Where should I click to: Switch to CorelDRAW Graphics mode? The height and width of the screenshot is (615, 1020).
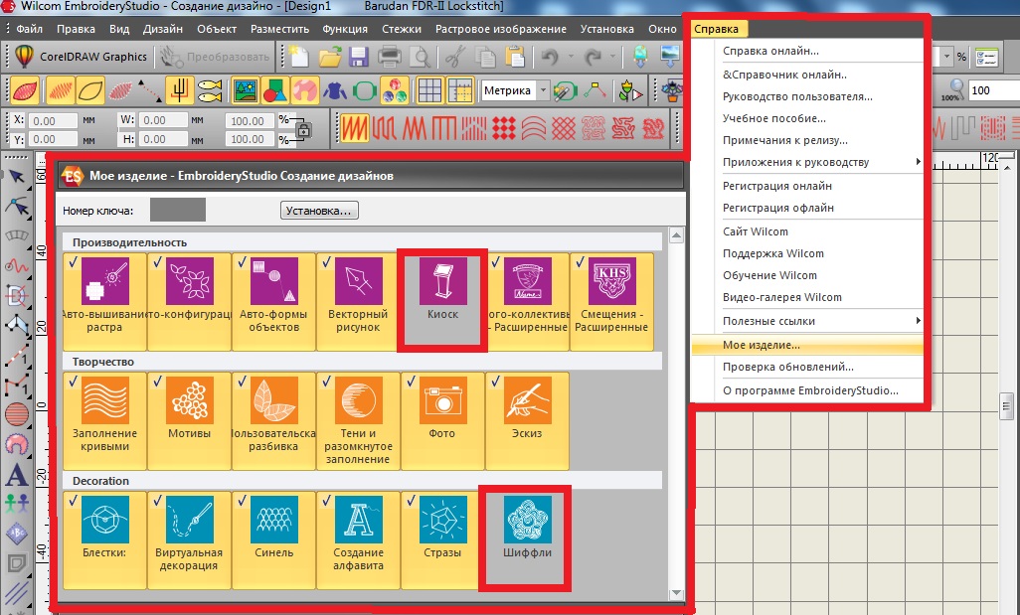click(81, 57)
